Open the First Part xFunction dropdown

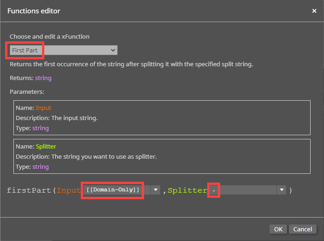[63, 50]
